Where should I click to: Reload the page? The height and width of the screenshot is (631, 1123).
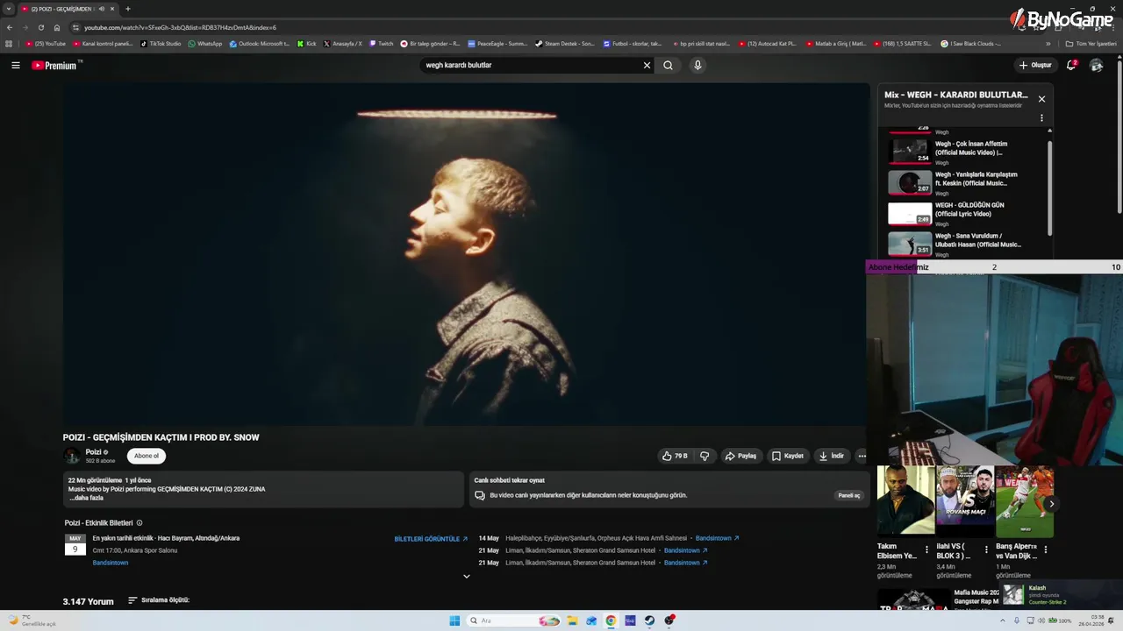(x=40, y=27)
